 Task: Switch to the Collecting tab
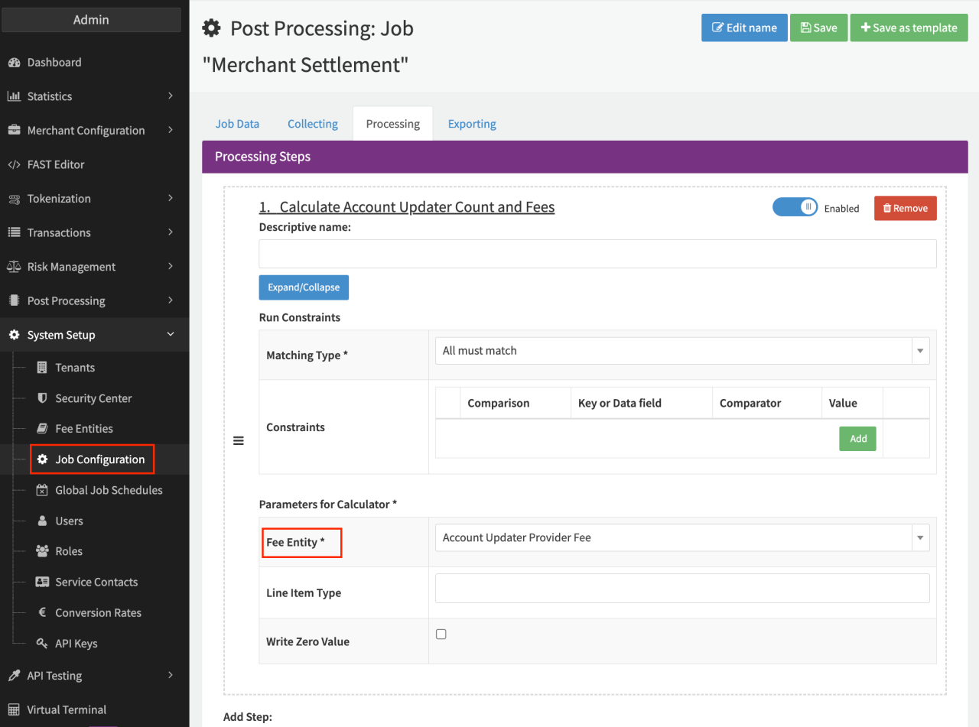pos(312,124)
